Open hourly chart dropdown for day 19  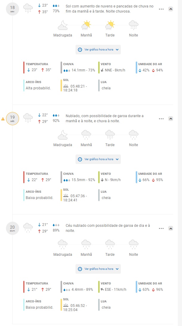[98, 159]
